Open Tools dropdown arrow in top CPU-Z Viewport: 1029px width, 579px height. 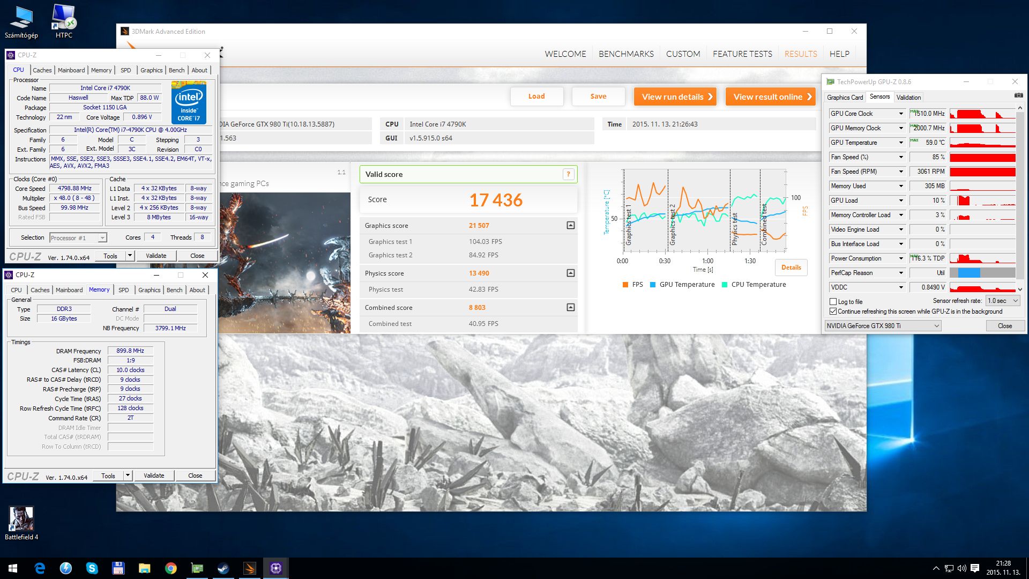[x=130, y=256]
